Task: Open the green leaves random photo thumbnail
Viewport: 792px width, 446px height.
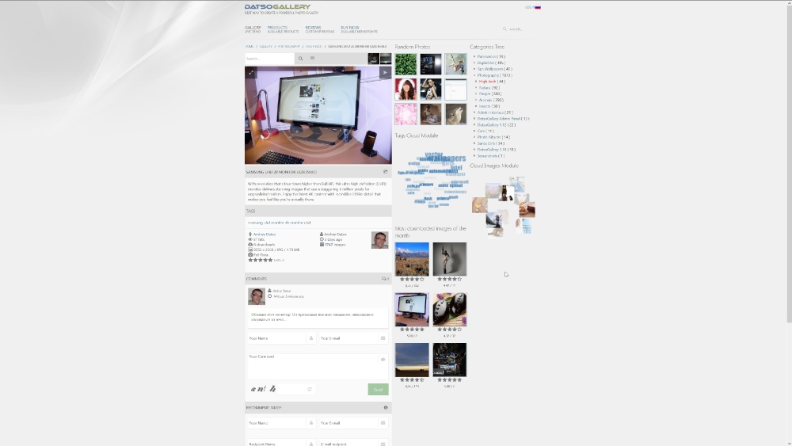Action: (x=406, y=64)
